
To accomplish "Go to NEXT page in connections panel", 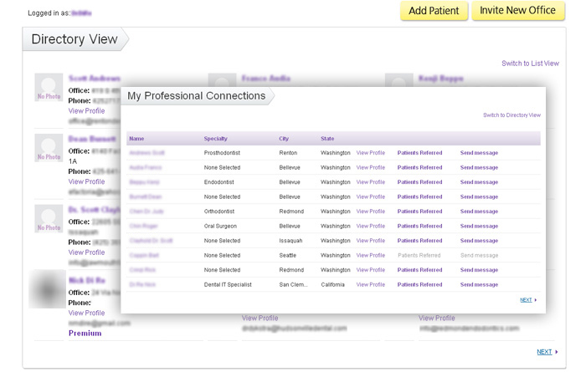I will click(x=527, y=299).
